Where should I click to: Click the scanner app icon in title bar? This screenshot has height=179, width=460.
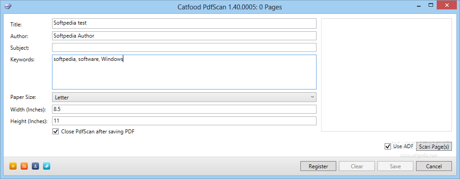[x=8, y=6]
